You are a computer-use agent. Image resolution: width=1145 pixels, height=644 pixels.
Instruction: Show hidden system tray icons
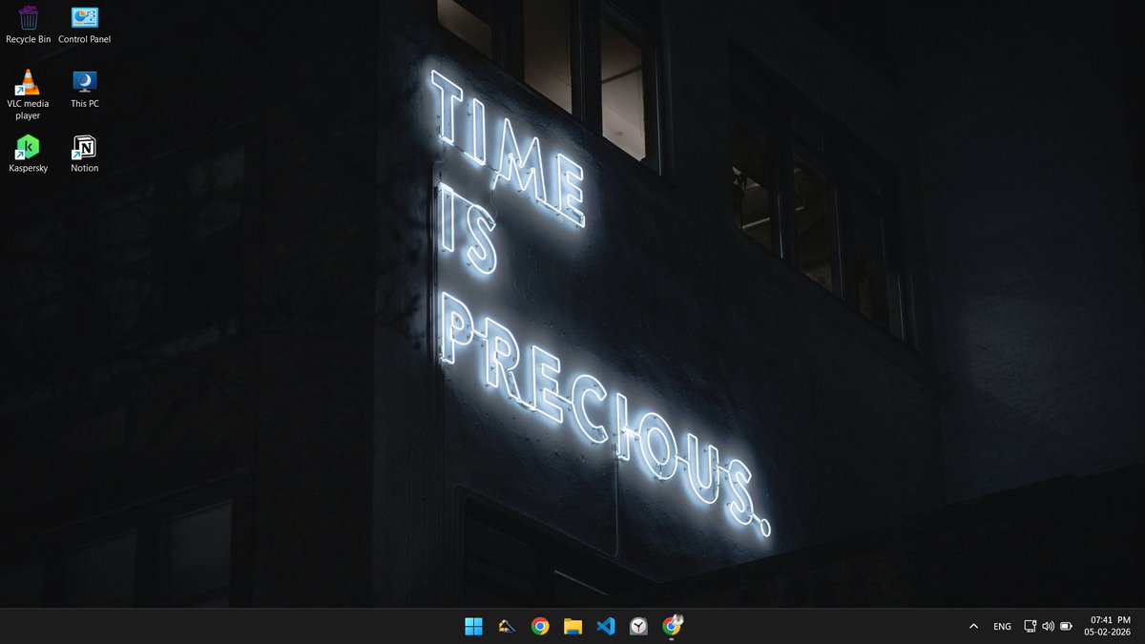click(x=973, y=626)
